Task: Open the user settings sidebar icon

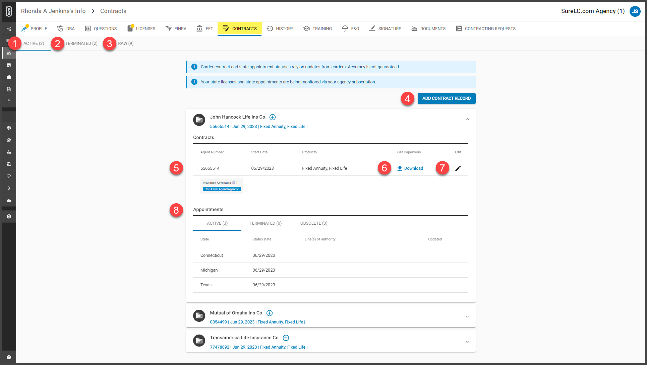Action: tap(9, 152)
